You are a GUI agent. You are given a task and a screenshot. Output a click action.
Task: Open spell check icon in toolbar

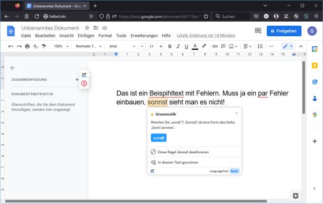[x=36, y=46]
